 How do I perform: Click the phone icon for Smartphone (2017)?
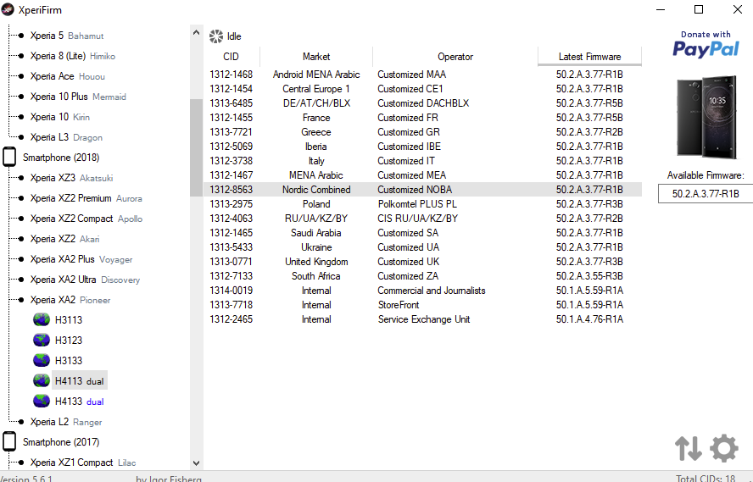click(9, 441)
